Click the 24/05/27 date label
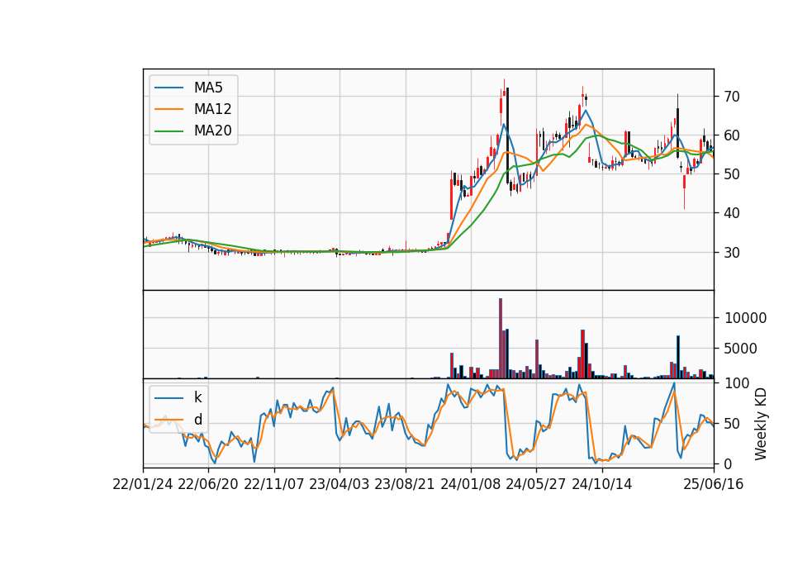This screenshot has height=570, width=793. pyautogui.click(x=536, y=485)
